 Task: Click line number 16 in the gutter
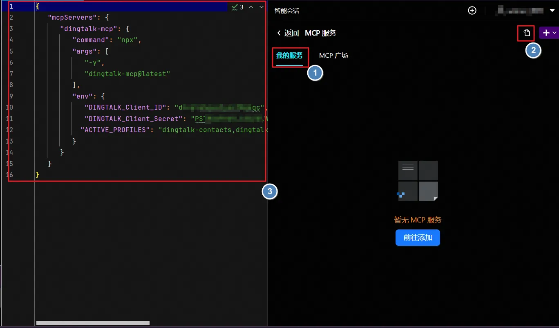9,175
